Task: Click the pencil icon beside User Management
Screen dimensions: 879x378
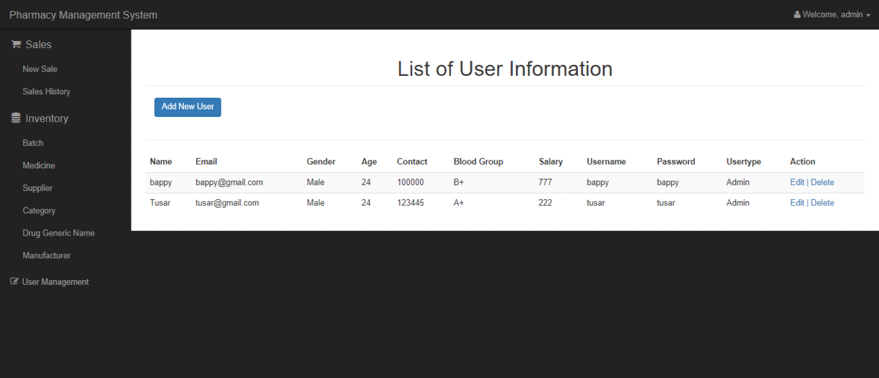Action: (14, 281)
